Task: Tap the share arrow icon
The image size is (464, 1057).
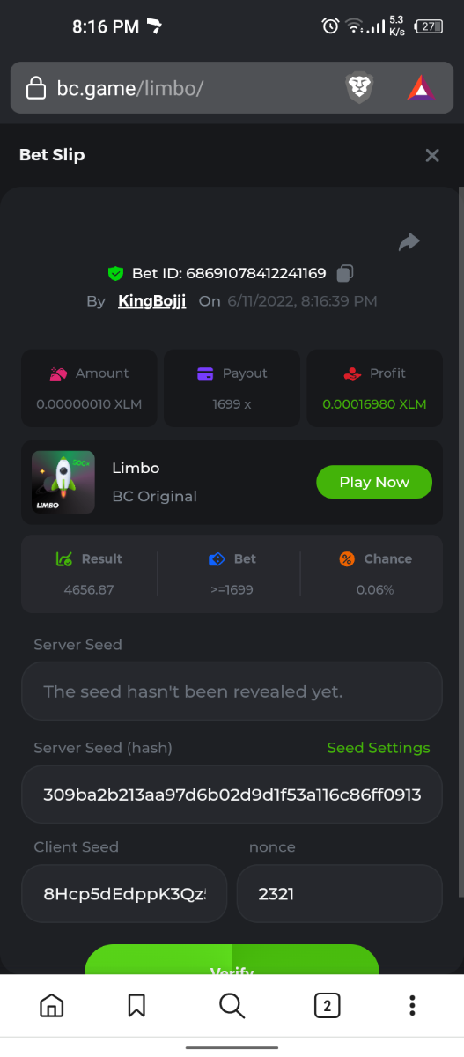Action: 409,242
